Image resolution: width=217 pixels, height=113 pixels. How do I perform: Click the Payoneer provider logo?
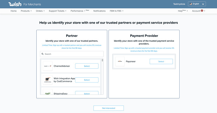(x=120, y=61)
